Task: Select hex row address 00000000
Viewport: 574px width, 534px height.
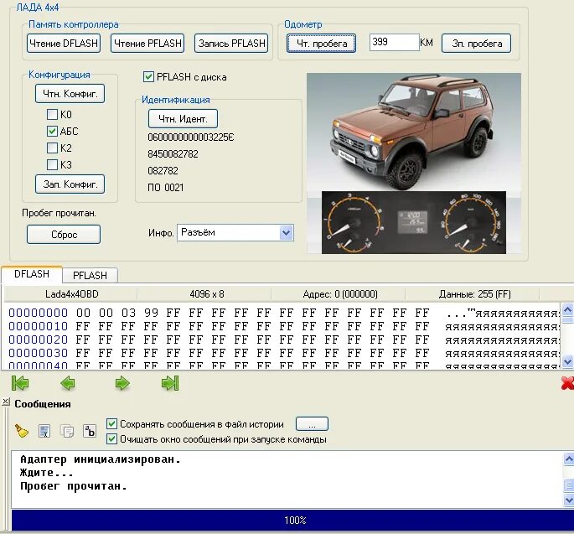Action: coord(38,313)
